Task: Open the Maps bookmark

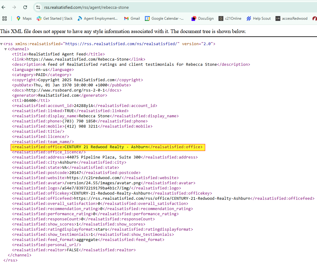Action: (24, 18)
